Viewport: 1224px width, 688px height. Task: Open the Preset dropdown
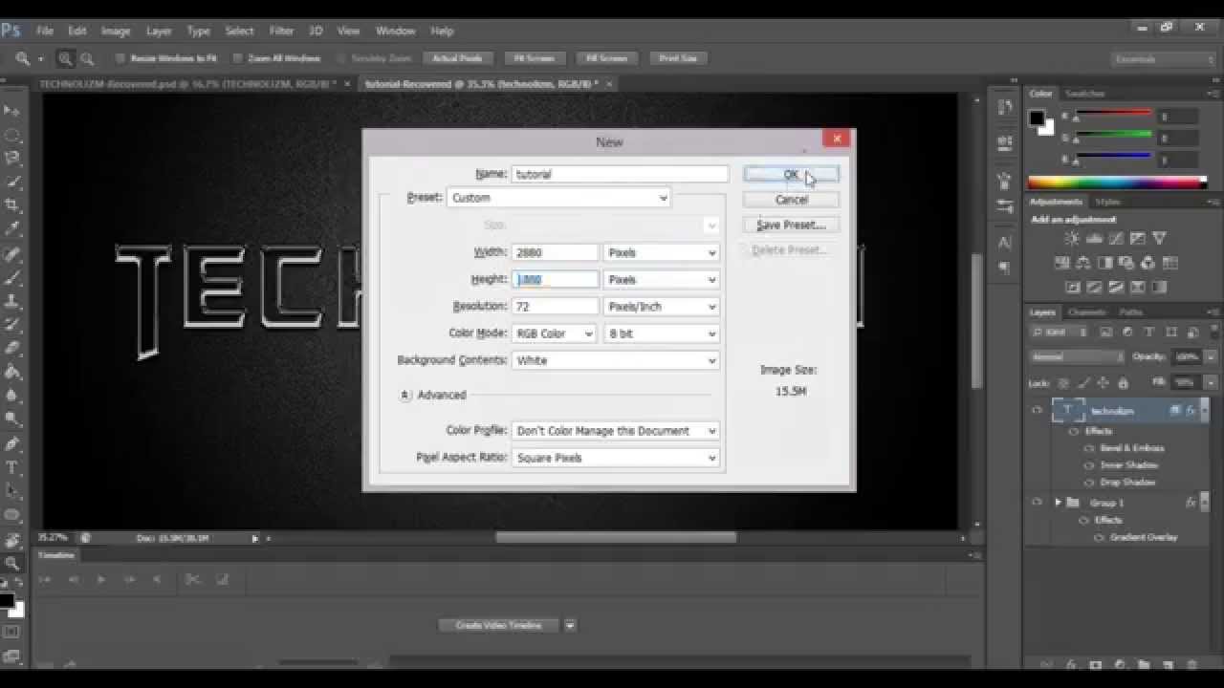(x=558, y=198)
